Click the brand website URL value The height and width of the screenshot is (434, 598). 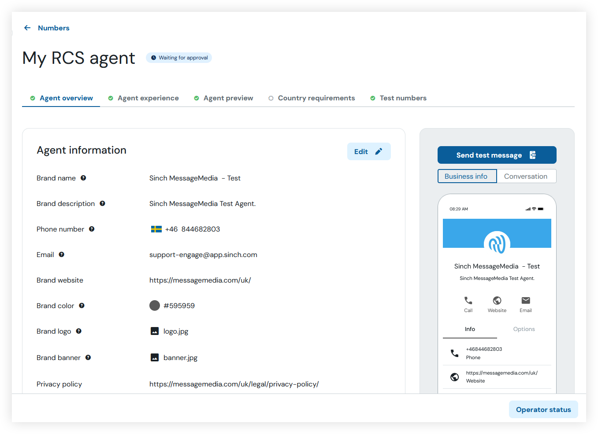(x=200, y=280)
